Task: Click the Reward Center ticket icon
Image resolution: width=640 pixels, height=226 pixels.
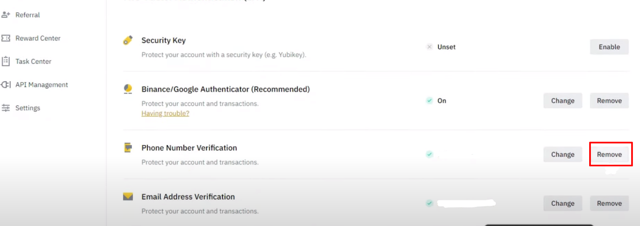Action: (x=6, y=38)
